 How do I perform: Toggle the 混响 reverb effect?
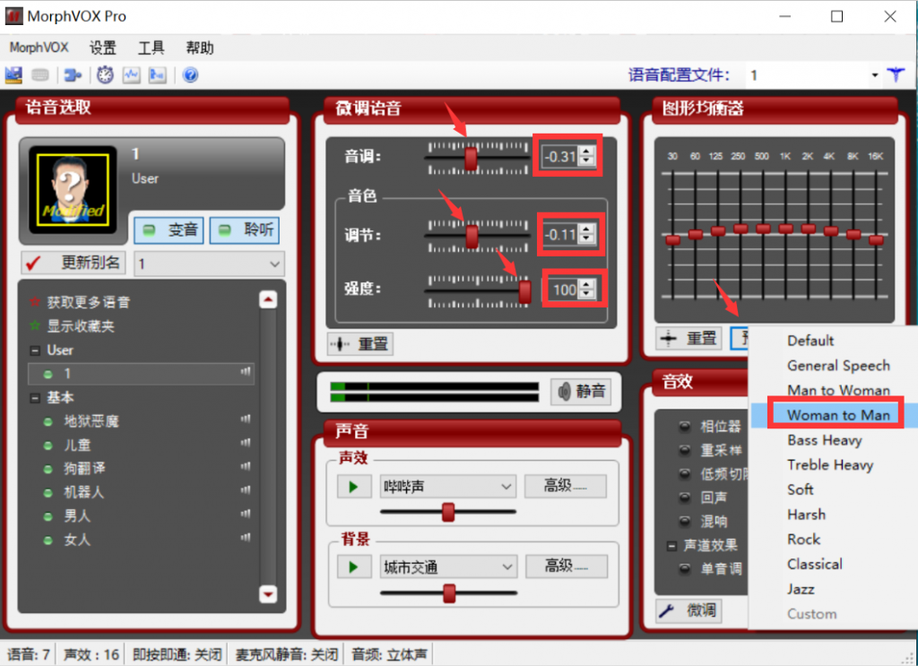pos(684,521)
